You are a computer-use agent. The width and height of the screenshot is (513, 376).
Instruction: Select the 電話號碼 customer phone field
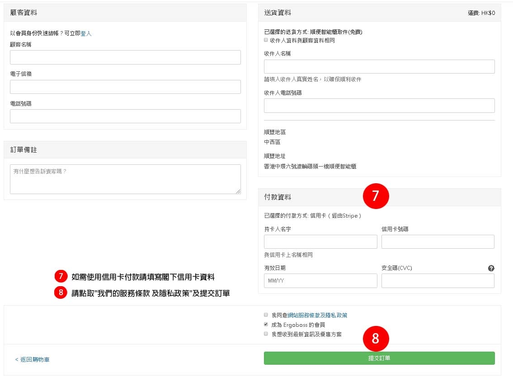click(125, 116)
